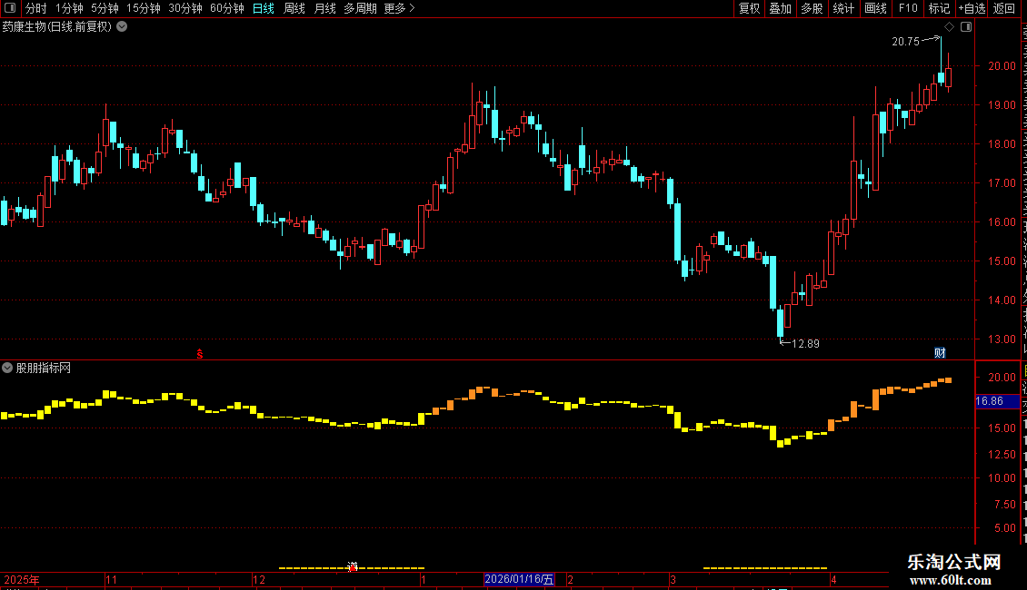
Task: Open 多周期 multi-period view
Action: (360, 8)
